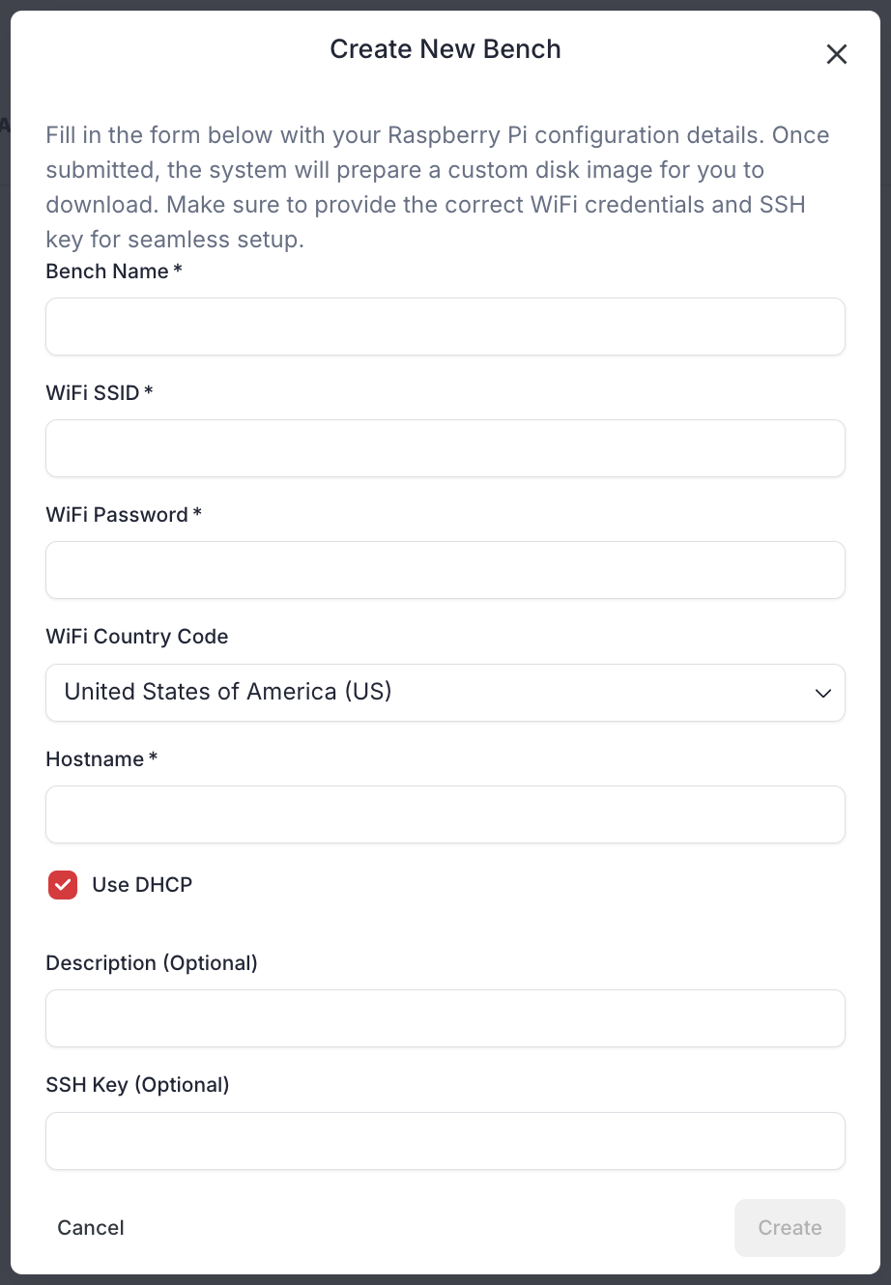891x1285 pixels.
Task: Click the Create New Bench title
Action: point(445,48)
